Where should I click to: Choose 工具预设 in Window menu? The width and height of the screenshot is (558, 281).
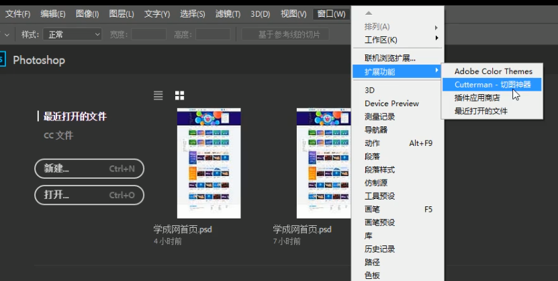(x=398, y=196)
